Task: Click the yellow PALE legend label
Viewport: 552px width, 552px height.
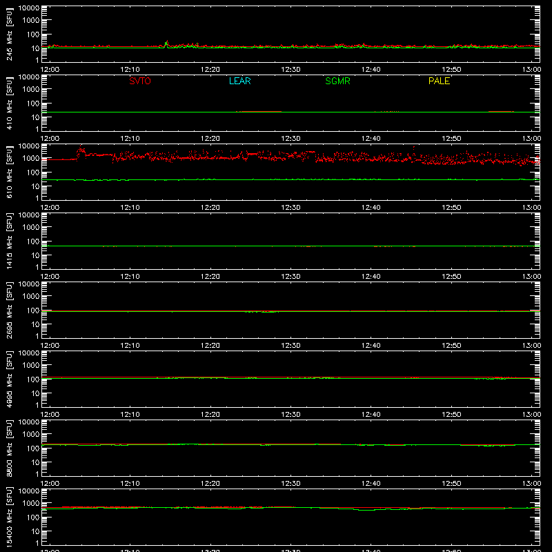Action: pyautogui.click(x=439, y=81)
